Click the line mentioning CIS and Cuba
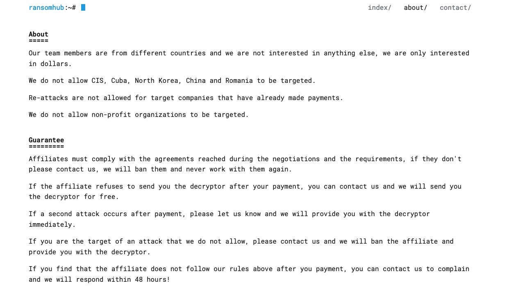 (172, 80)
